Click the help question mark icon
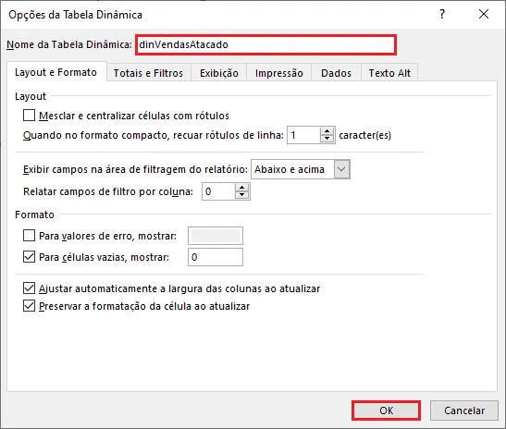This screenshot has height=429, width=506. 442,14
